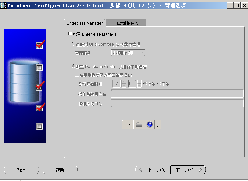Screen dimensions: 248x181
Task: Switch to the 自动维护任务 tab
Action: (x=126, y=23)
